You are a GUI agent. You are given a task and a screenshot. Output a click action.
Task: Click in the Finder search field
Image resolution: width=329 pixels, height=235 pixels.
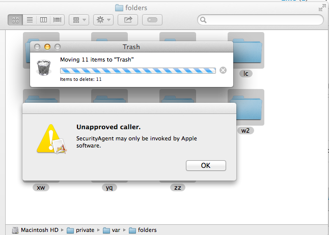[260, 20]
